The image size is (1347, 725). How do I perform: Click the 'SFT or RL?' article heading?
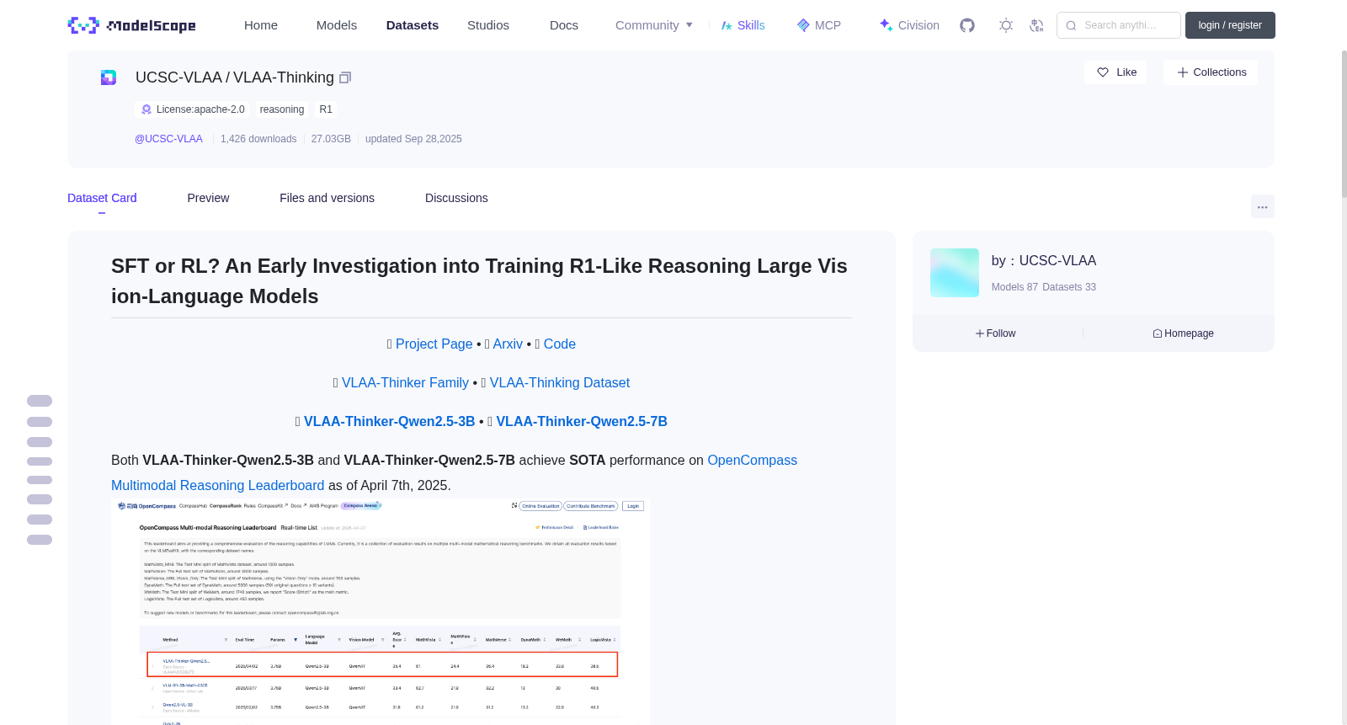pyautogui.click(x=479, y=281)
